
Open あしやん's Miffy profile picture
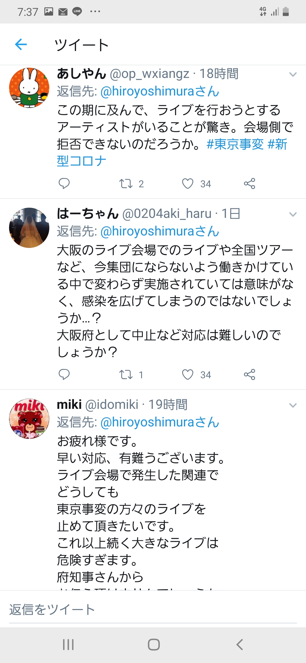[29, 88]
